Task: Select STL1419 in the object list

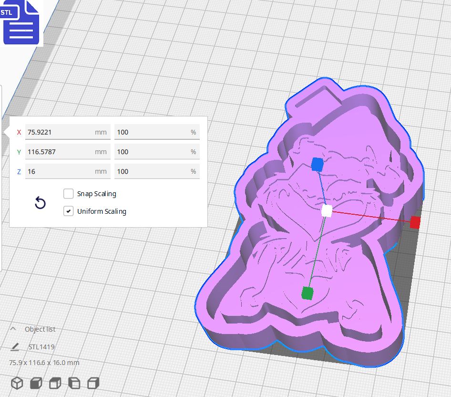Action: coord(41,347)
